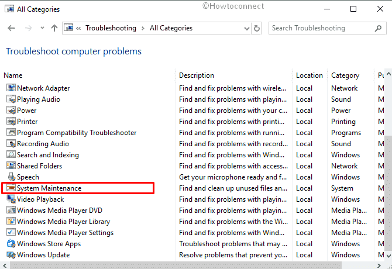Click the search magnifier icon
Screen dimensions: 392x269
378,28
